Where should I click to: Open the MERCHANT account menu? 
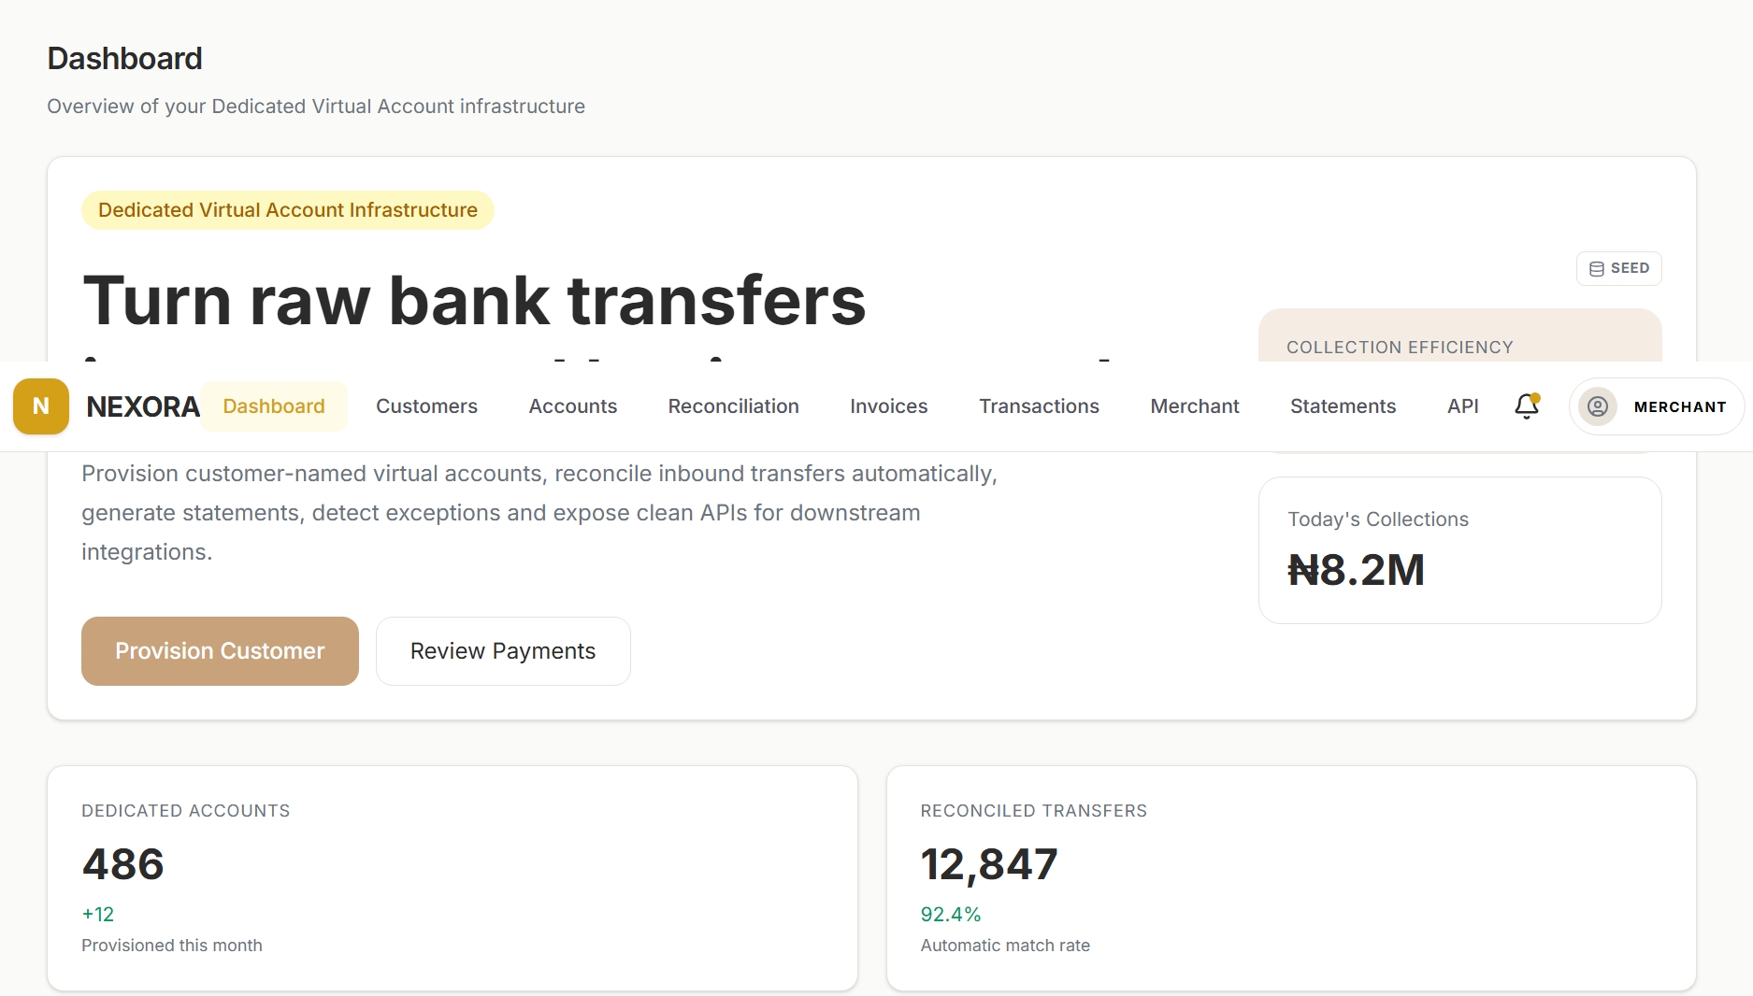click(1657, 406)
